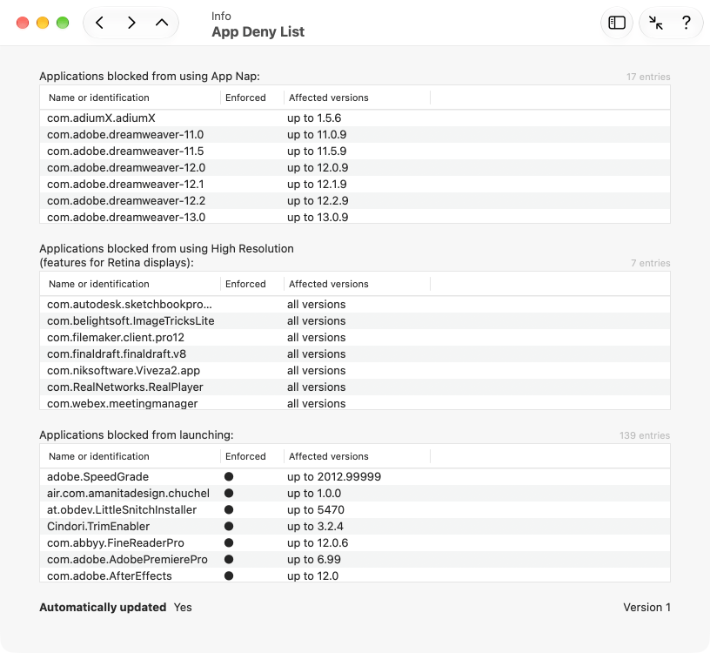Select com.adobe.dreamweaver-13.0 entry
This screenshot has height=653, width=710.
tap(355, 217)
